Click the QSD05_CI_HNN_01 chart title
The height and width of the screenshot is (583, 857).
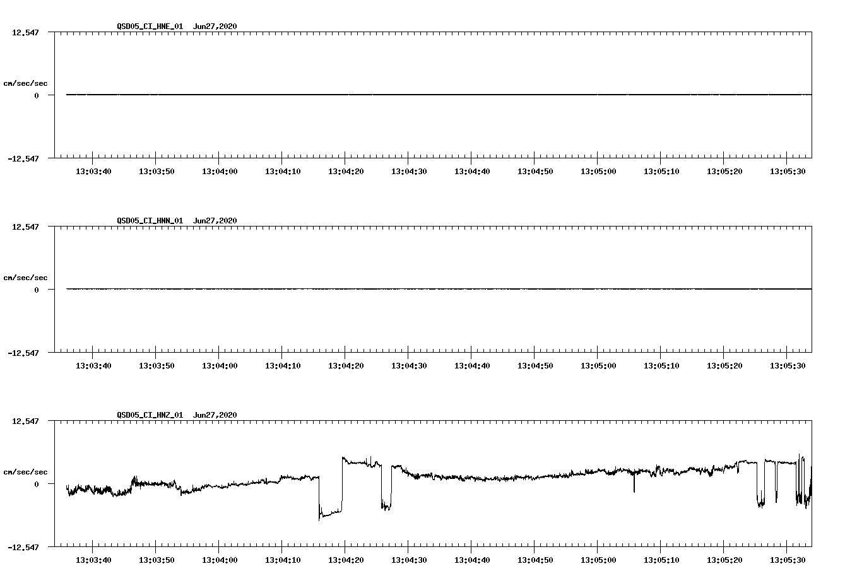coord(177,220)
